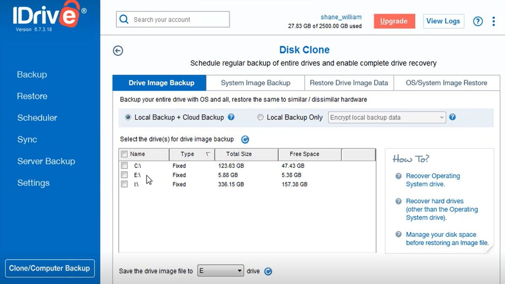Refresh the drive list for drive image backup
The image size is (505, 284).
(245, 139)
